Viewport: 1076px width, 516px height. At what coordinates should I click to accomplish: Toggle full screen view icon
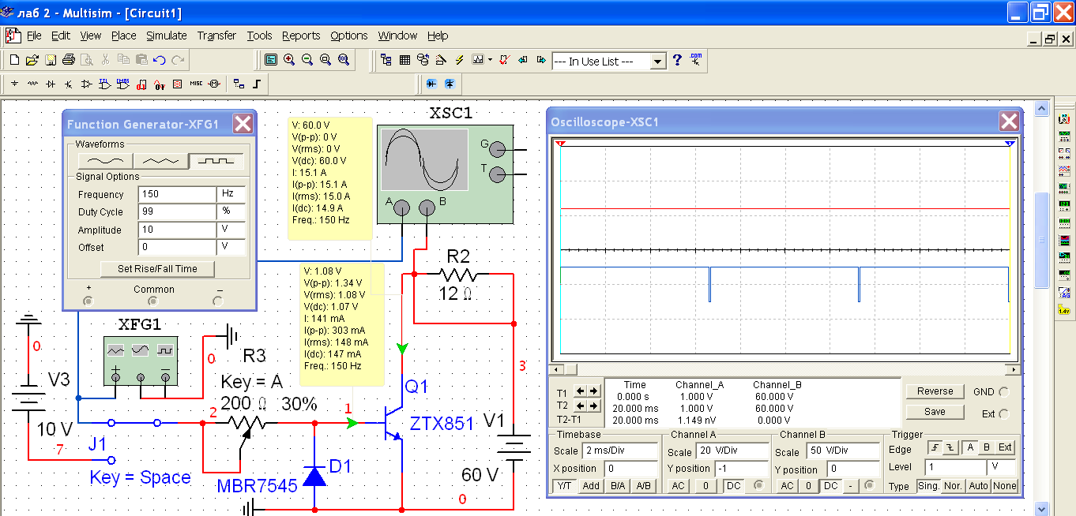tap(271, 60)
